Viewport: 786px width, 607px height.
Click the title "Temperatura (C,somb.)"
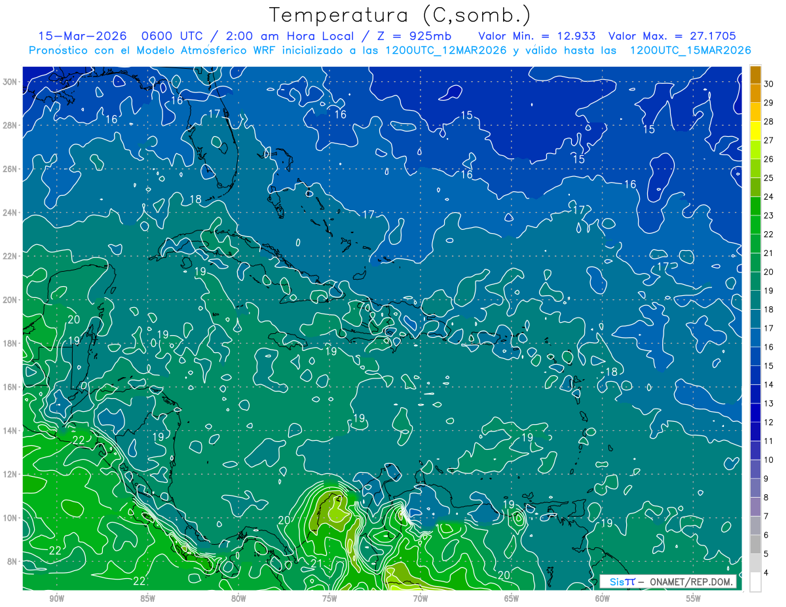coord(400,15)
